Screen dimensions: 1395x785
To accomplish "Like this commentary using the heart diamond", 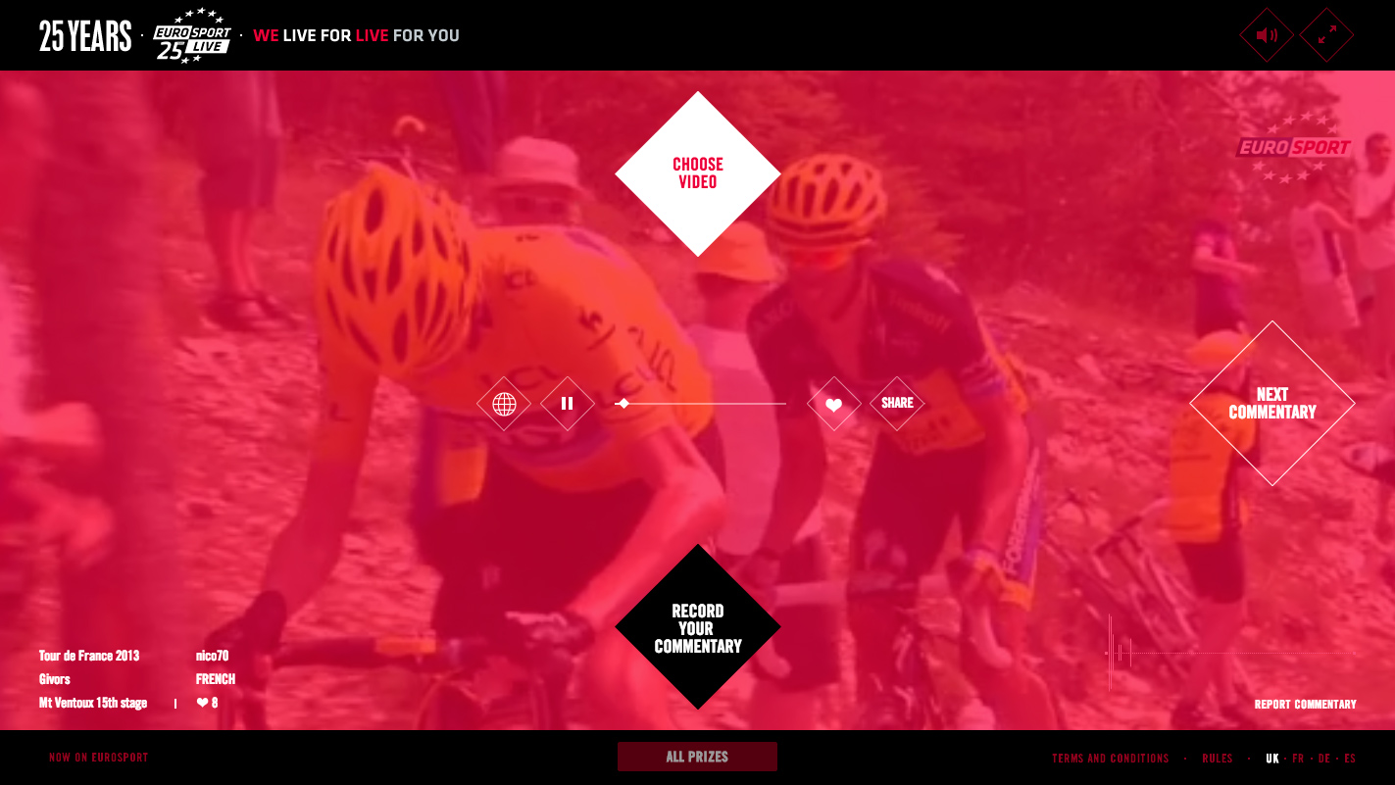I will click(x=834, y=404).
